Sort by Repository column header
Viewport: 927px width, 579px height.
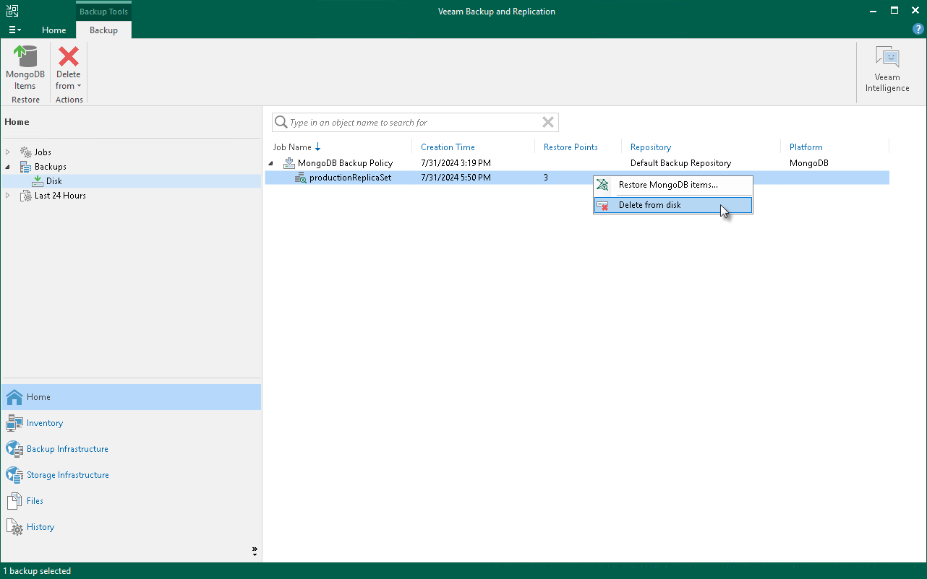(x=651, y=147)
